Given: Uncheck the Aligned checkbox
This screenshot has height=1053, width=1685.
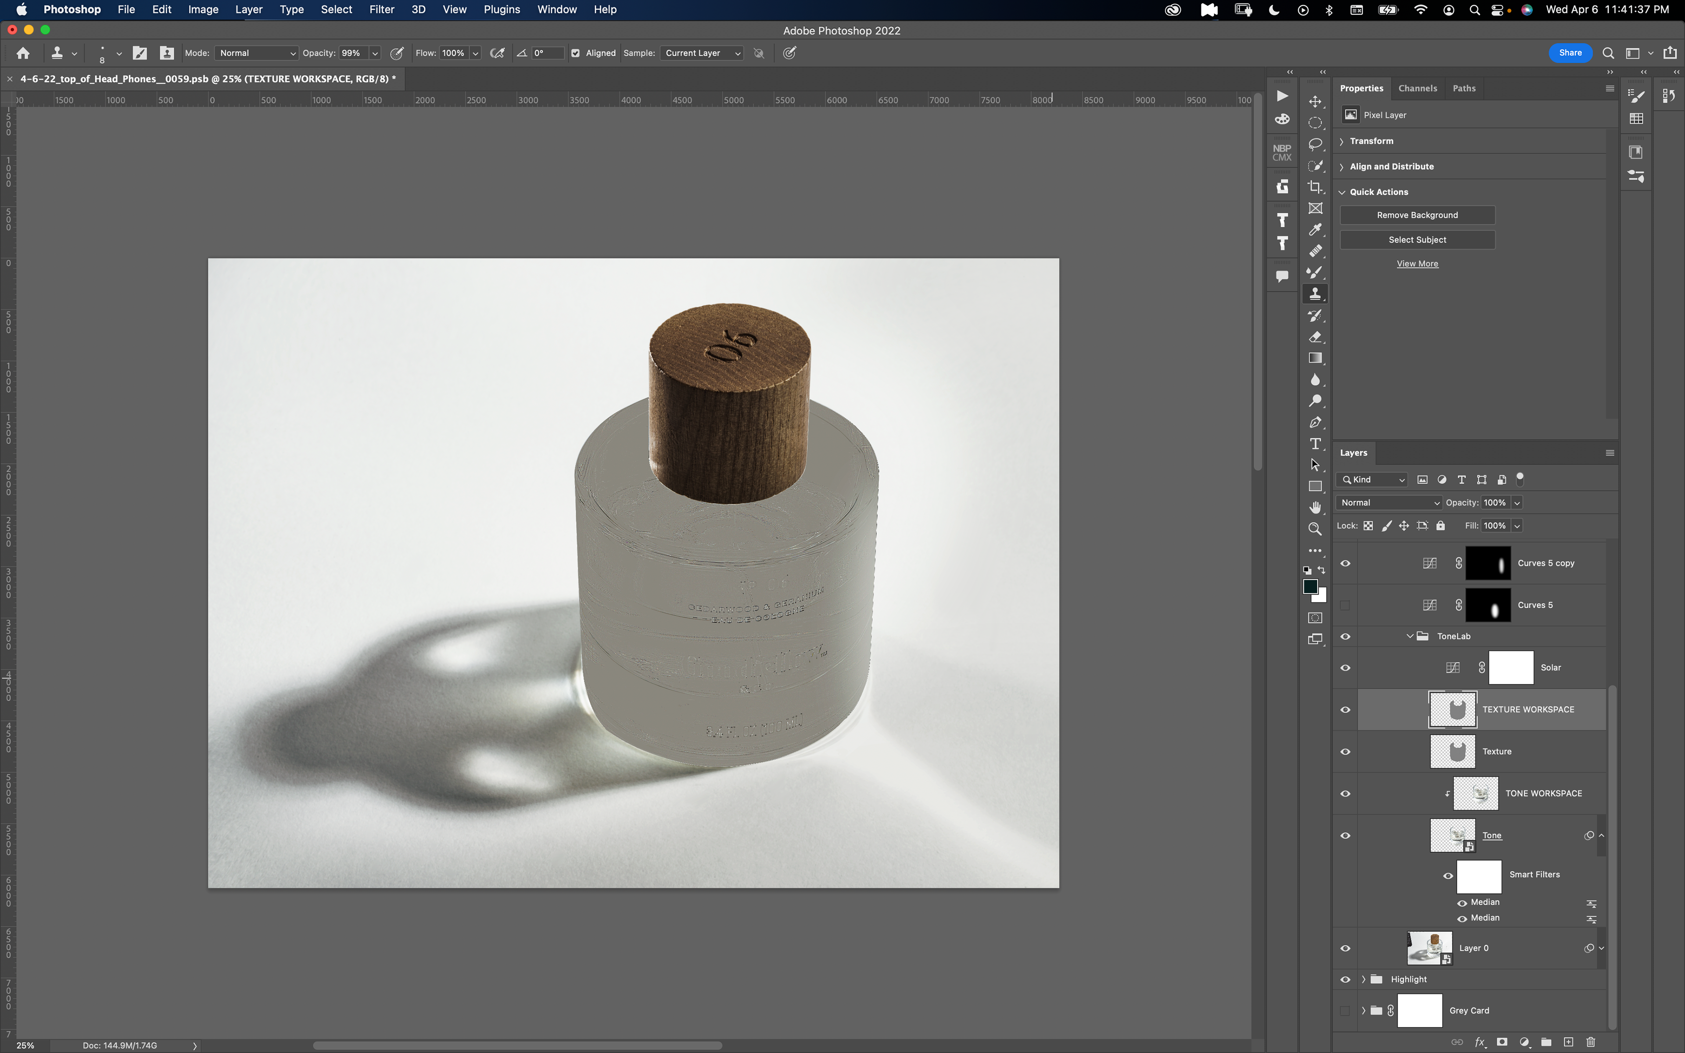Looking at the screenshot, I should coord(575,53).
